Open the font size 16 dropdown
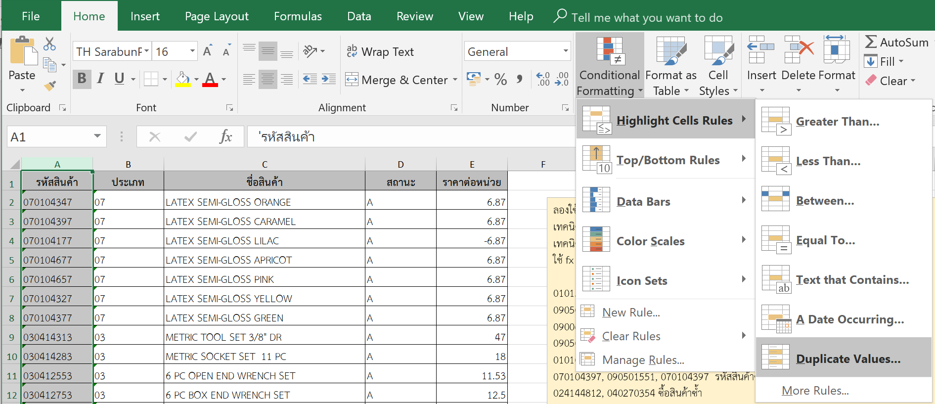 pos(192,51)
